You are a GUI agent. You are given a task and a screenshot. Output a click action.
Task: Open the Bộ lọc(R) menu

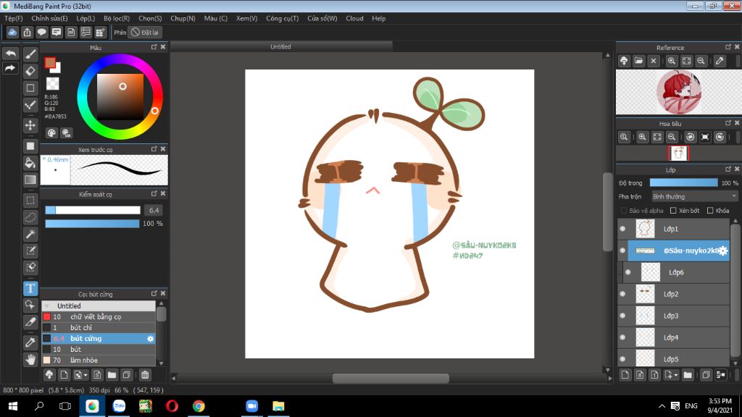pos(117,18)
